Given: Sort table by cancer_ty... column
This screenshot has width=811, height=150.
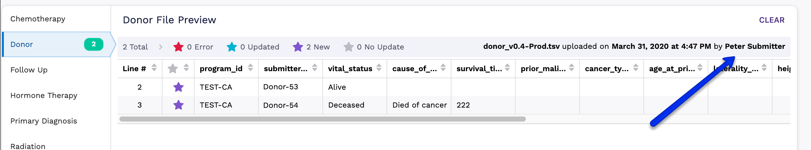Looking at the screenshot, I should (636, 68).
